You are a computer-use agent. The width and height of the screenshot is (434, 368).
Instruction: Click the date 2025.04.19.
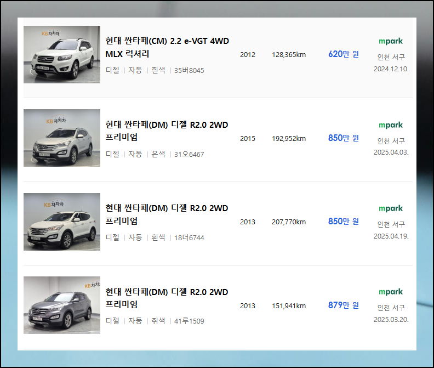click(x=391, y=236)
